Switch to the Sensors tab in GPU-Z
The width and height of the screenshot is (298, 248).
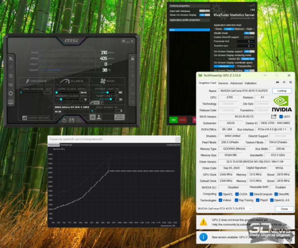[x=223, y=83]
